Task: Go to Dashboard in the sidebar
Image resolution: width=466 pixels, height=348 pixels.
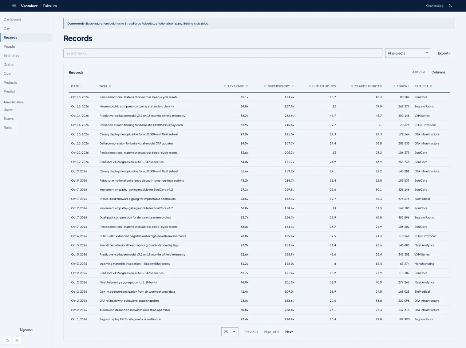Action: pyautogui.click(x=12, y=19)
